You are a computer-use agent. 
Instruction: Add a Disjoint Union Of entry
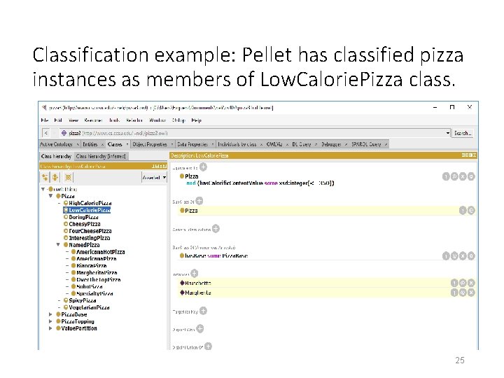[208, 346]
